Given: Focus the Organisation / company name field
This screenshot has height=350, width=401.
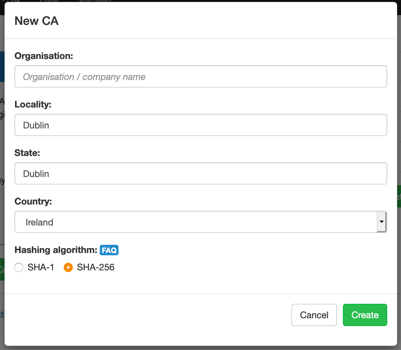Looking at the screenshot, I should click(x=201, y=76).
